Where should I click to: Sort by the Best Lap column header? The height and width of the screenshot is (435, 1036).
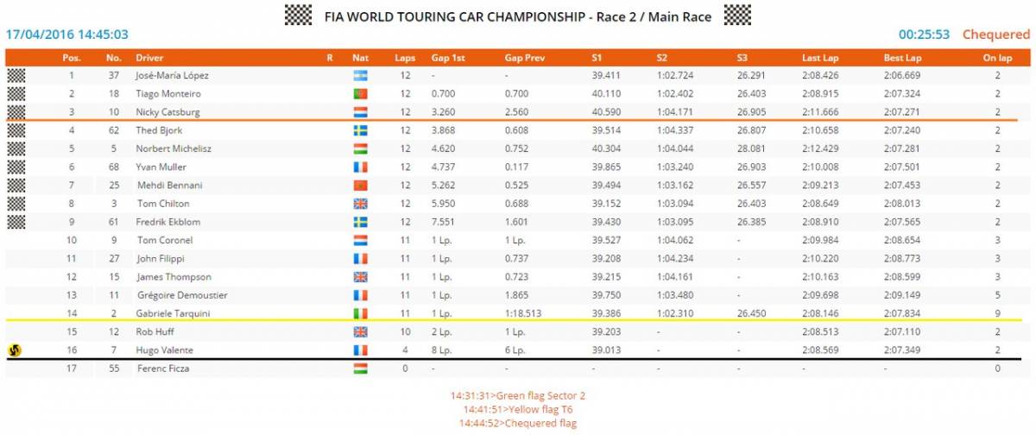tap(901, 58)
